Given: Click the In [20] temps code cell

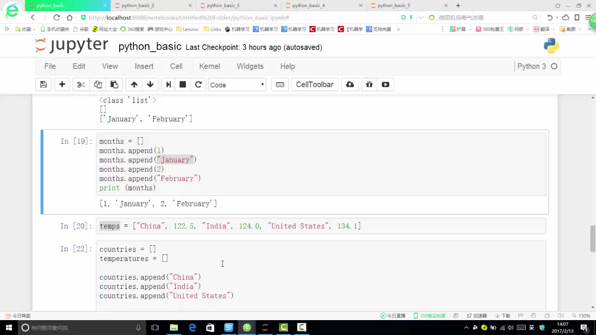Looking at the screenshot, I should pos(321,226).
